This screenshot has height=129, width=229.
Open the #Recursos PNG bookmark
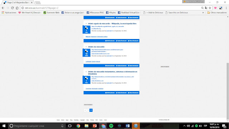point(95,13)
